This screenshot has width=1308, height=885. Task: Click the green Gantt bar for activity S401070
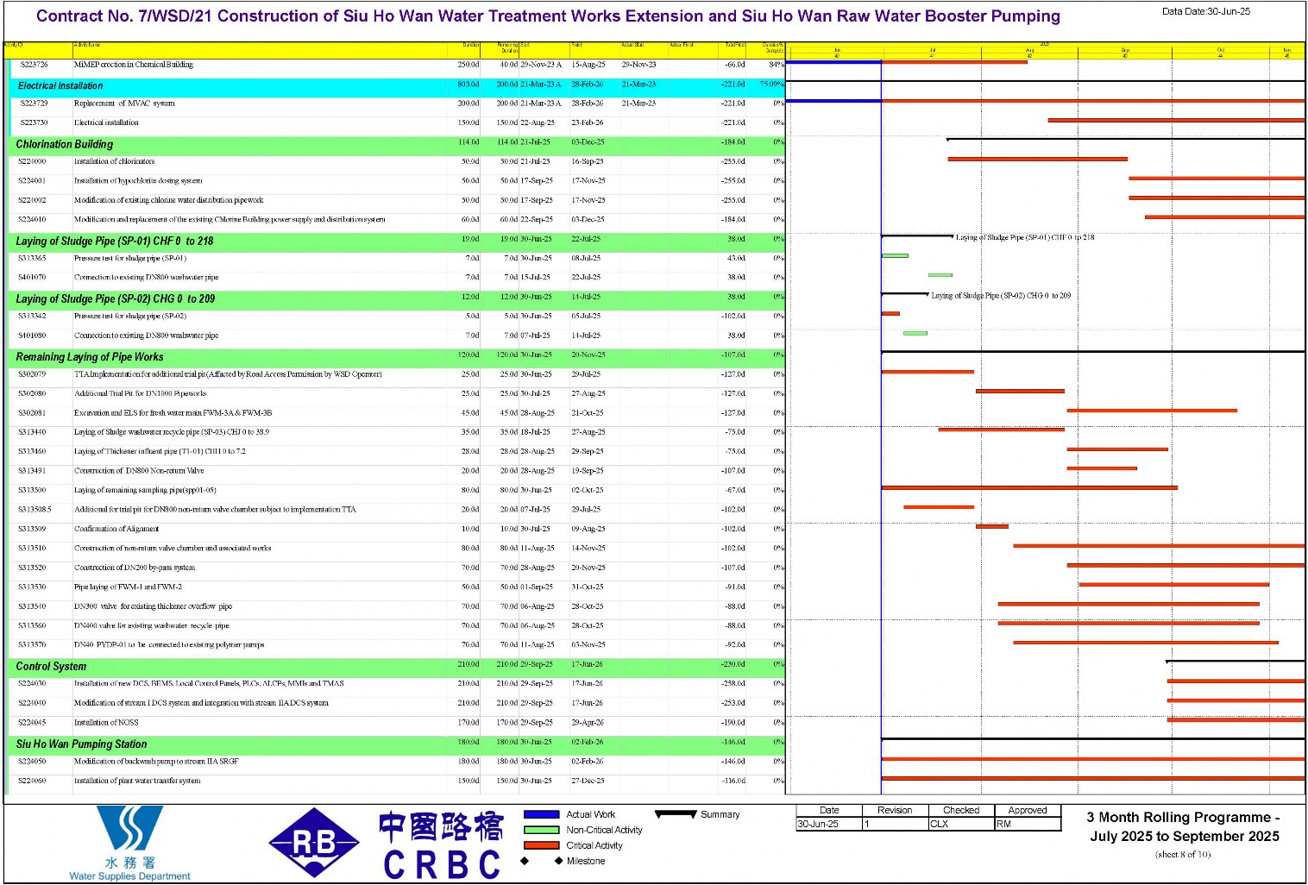point(940,275)
